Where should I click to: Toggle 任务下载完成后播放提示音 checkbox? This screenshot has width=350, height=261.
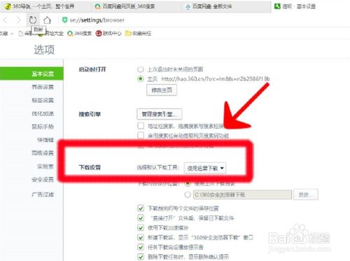[141, 247]
